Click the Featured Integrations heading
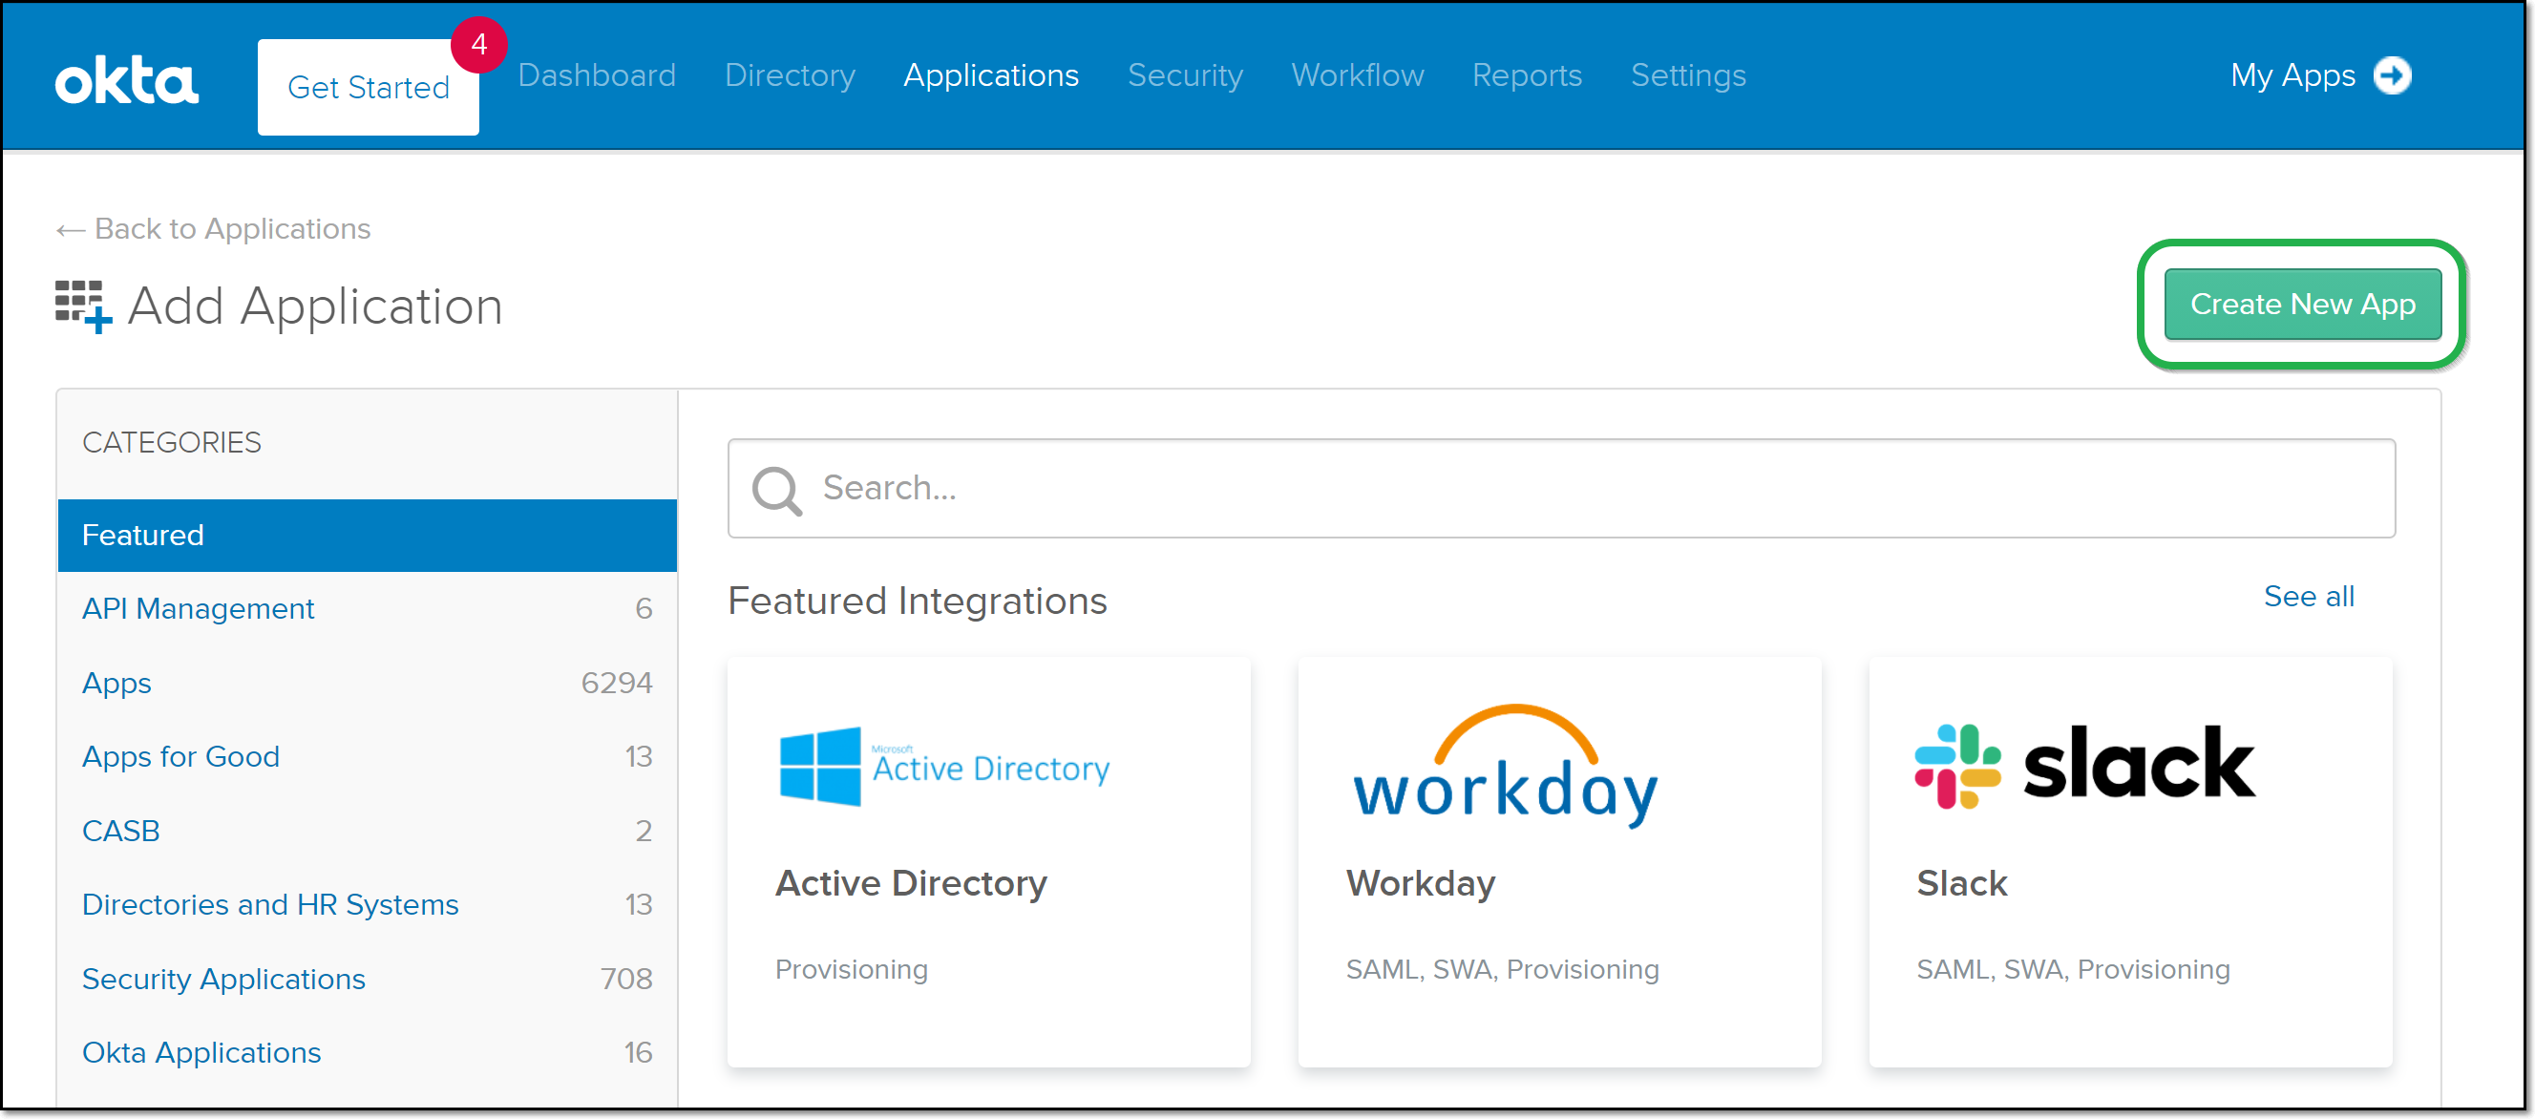This screenshot has height=1119, width=2535. pyautogui.click(x=918, y=602)
